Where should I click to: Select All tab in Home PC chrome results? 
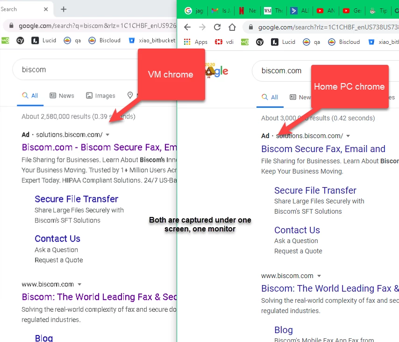click(x=270, y=98)
